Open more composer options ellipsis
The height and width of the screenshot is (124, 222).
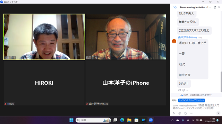pos(191,113)
